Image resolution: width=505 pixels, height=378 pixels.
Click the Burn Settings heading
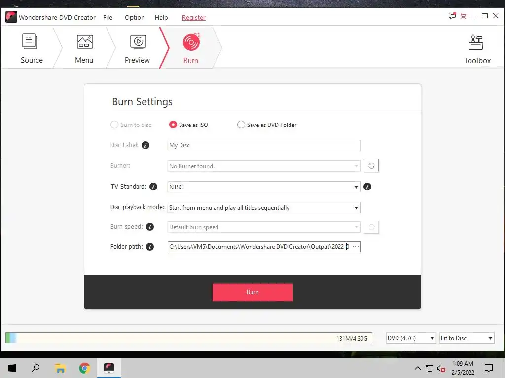tap(142, 102)
